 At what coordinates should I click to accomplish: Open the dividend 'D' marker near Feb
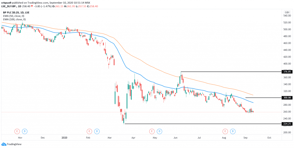pos(97,131)
